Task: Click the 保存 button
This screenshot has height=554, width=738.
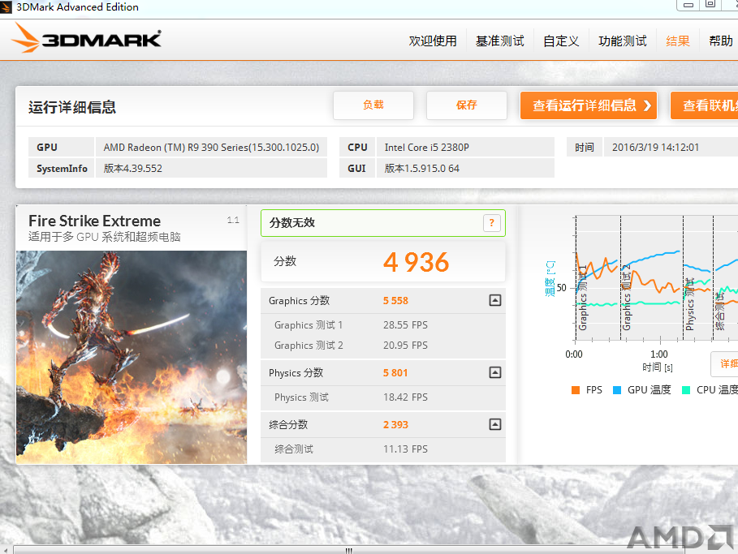Action: (467, 105)
